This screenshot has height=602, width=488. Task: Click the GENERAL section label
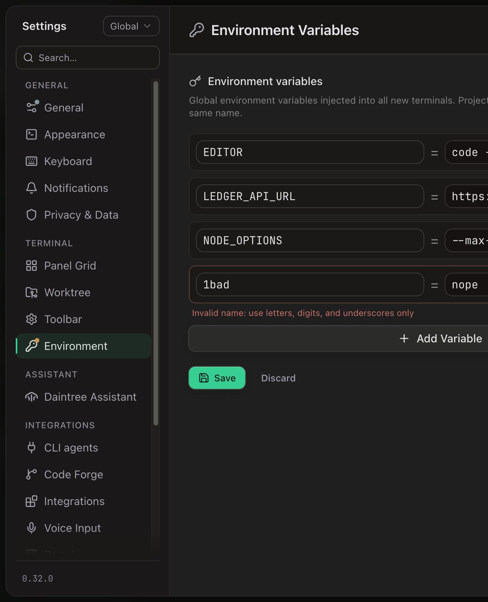point(47,85)
